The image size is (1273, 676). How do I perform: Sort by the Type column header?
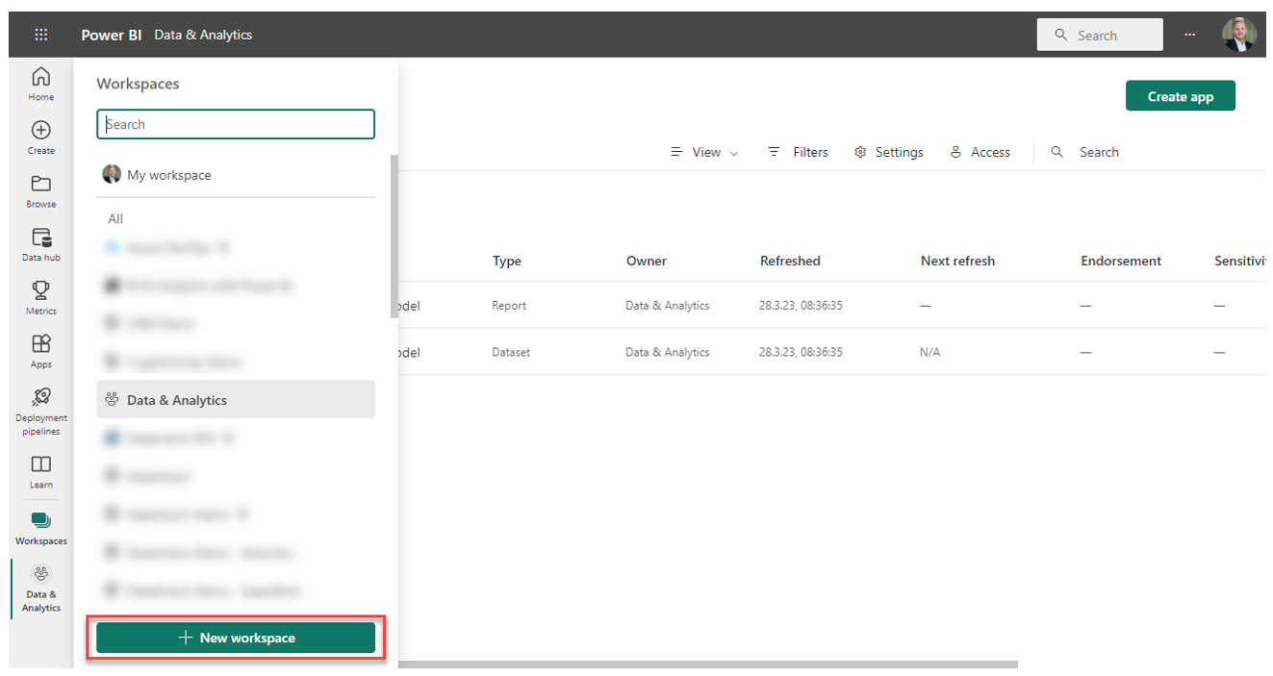pyautogui.click(x=507, y=261)
